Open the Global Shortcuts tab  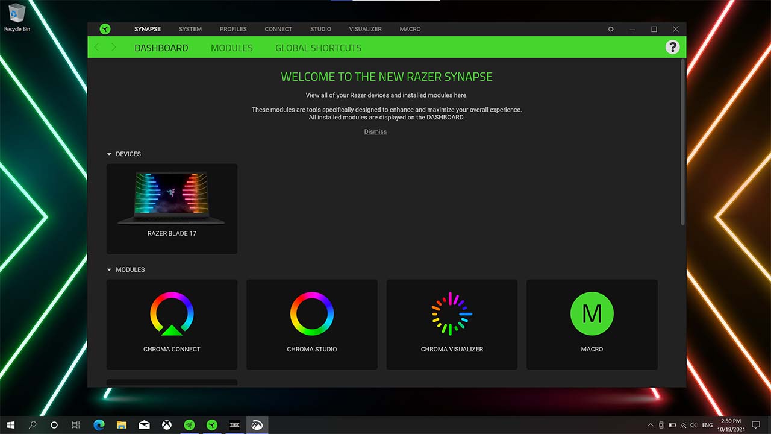[x=318, y=48]
